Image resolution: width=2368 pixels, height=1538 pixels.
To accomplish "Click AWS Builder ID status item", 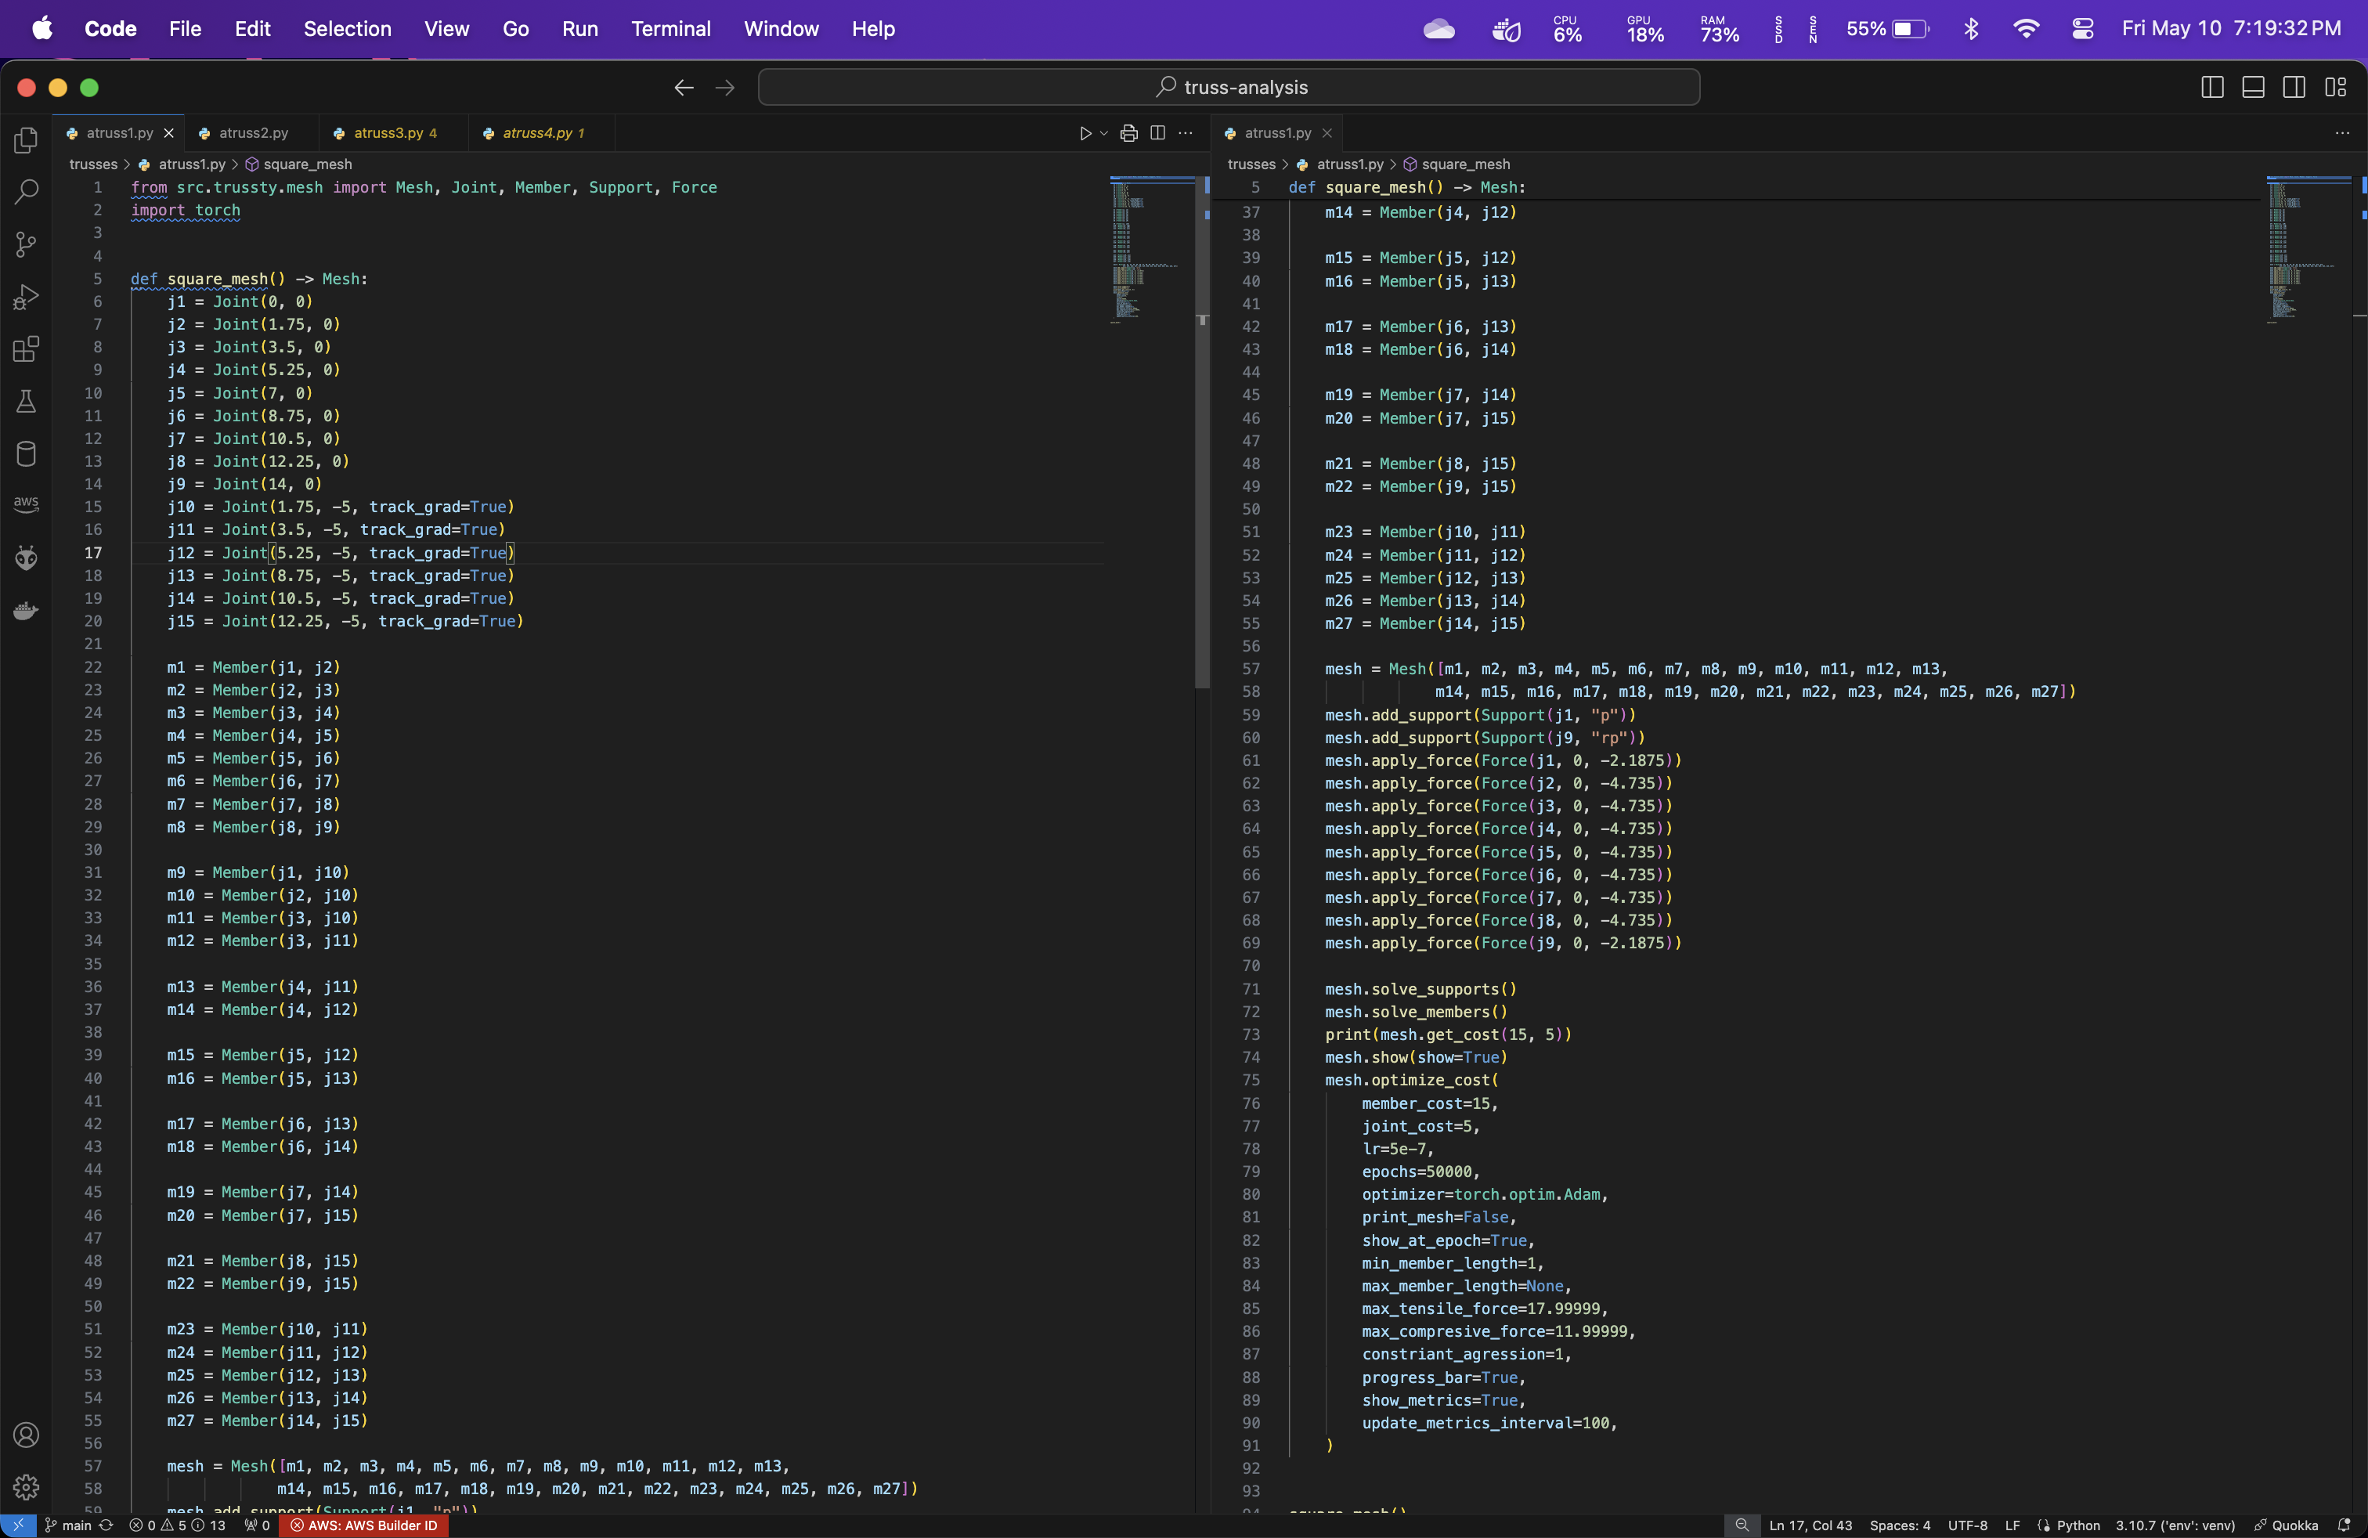I will [363, 1525].
